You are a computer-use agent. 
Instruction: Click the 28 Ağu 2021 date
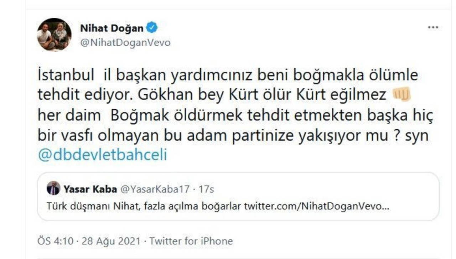coord(111,241)
